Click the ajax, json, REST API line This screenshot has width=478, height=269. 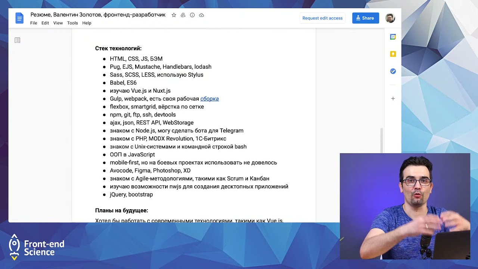152,123
